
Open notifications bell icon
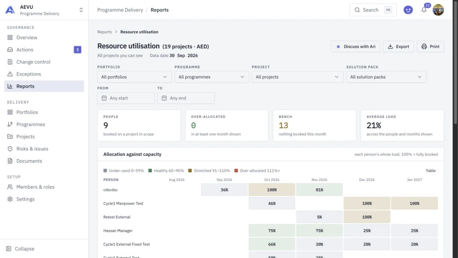(x=424, y=10)
